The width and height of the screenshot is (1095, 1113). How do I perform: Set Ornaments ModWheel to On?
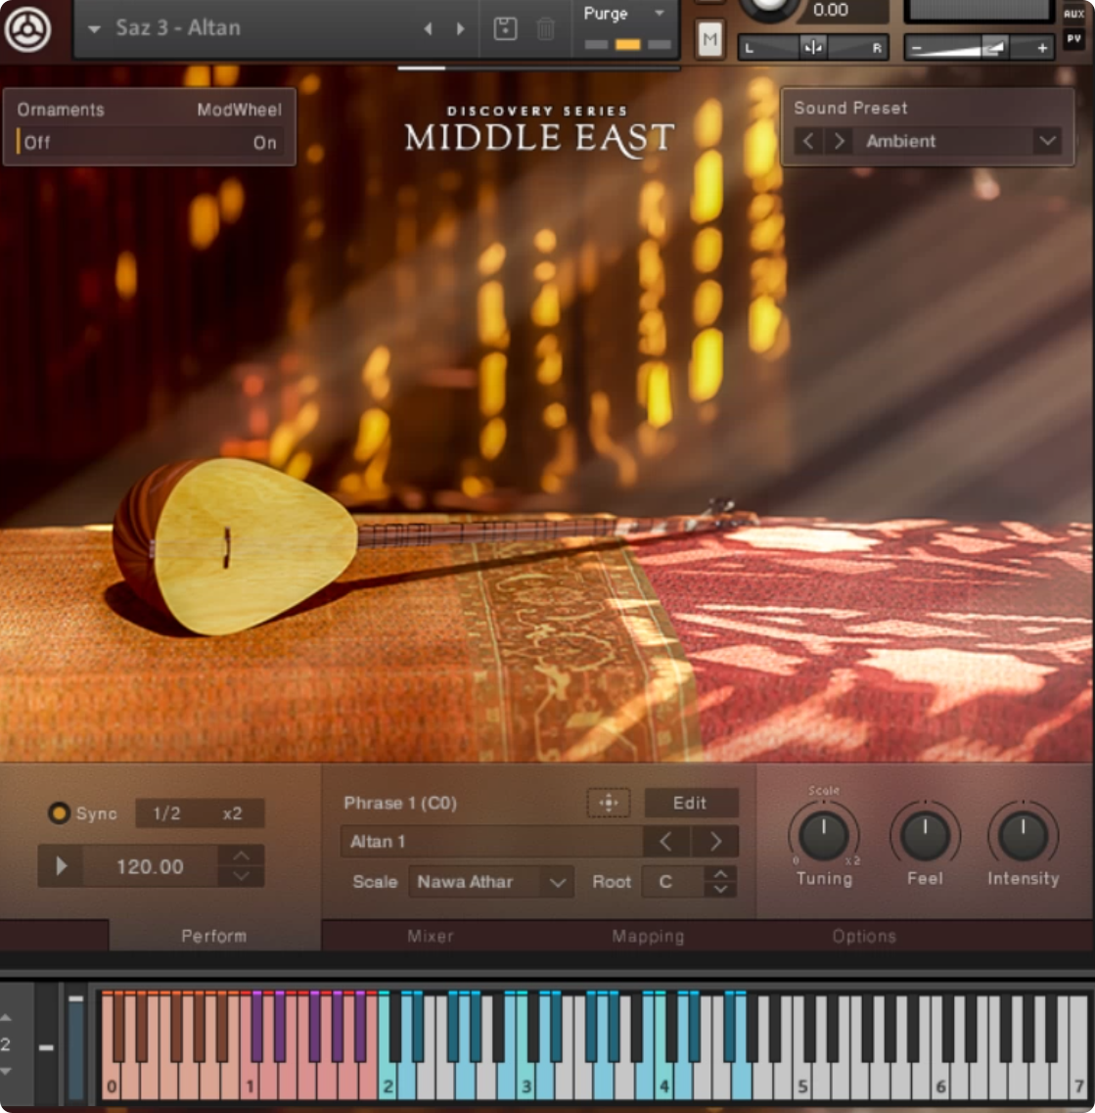265,143
